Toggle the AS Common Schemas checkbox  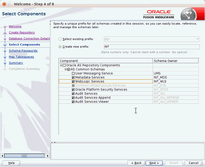69,69
